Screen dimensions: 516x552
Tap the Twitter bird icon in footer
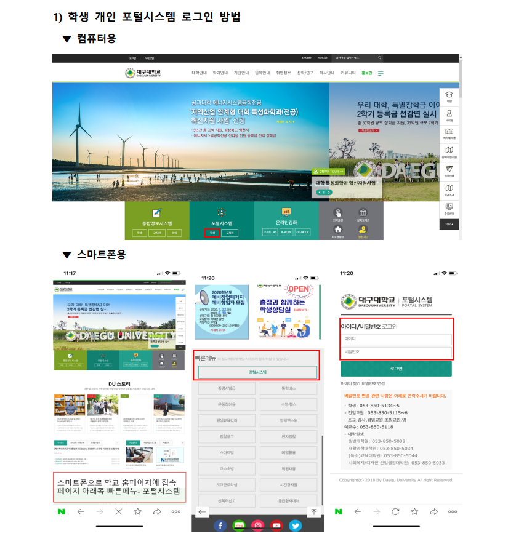tap(296, 525)
